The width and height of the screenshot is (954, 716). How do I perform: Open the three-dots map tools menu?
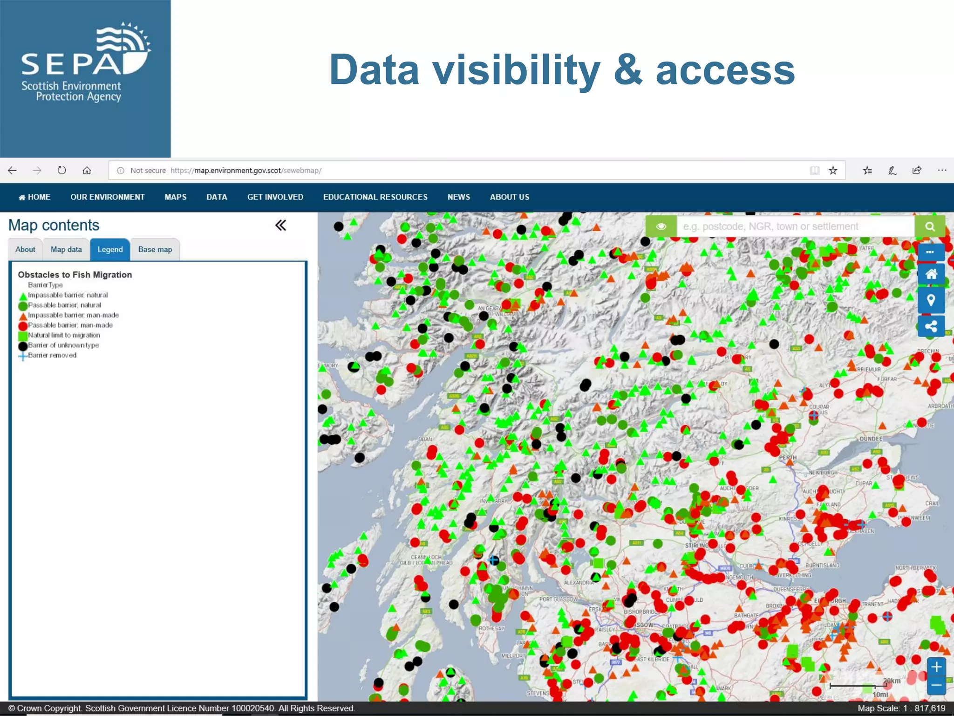pyautogui.click(x=931, y=252)
